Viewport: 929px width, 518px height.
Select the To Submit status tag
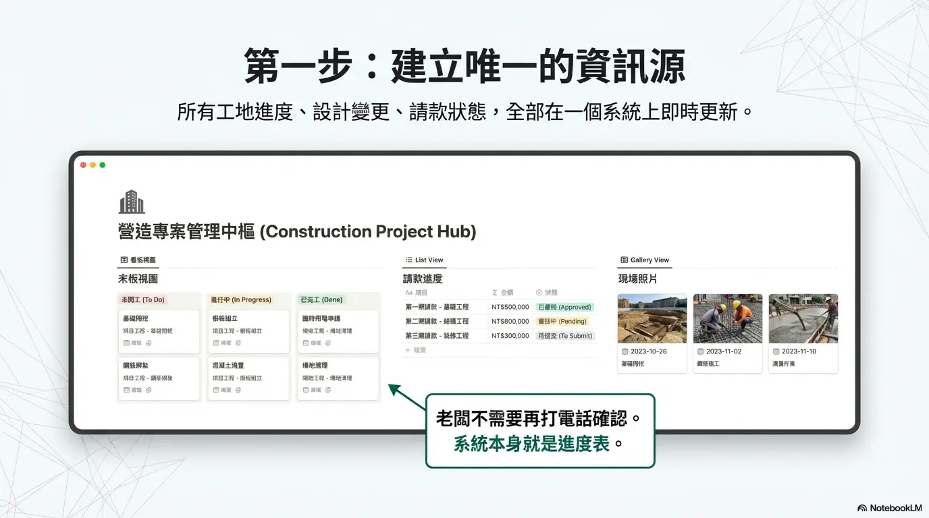tap(565, 335)
